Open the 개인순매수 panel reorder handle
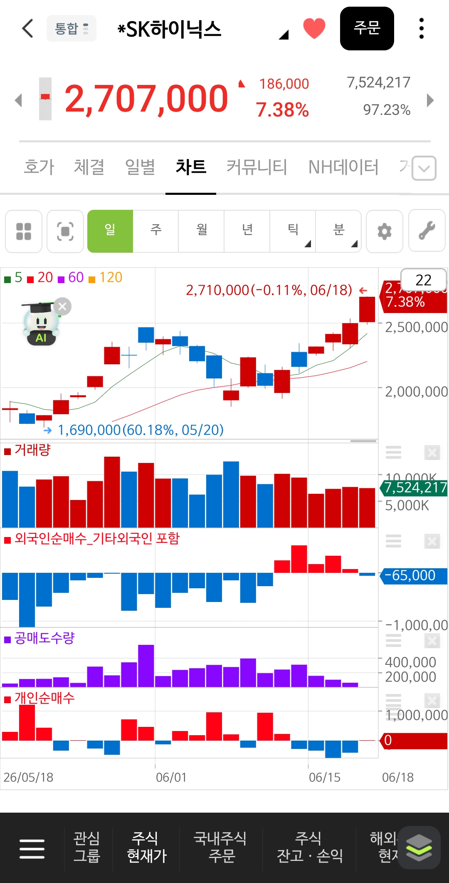Viewport: 449px width, 883px height. click(x=393, y=701)
